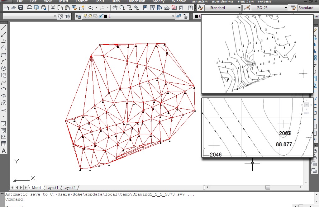The width and height of the screenshot is (319, 207).
Task: Open the text style dropdown set to Standard
Action: point(223,8)
